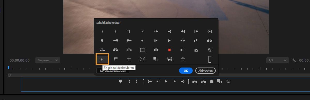The height and width of the screenshot is (100, 310).
Task: Start playback from the transport bar
Action: 166,81
